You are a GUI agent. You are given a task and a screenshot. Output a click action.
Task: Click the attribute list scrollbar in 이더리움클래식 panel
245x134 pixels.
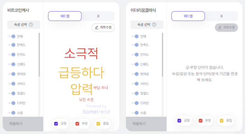[x=162, y=54]
